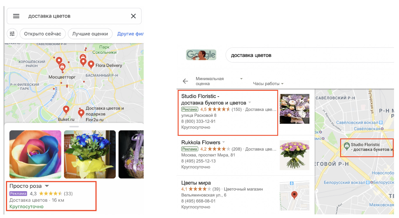Open the "Часы работы" dropdown
This screenshot has height=218, width=399.
(268, 84)
